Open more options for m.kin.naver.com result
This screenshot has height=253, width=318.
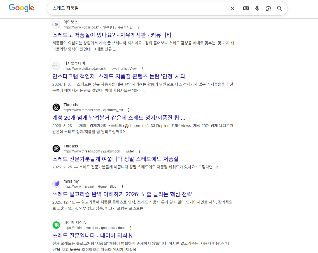click(131, 228)
